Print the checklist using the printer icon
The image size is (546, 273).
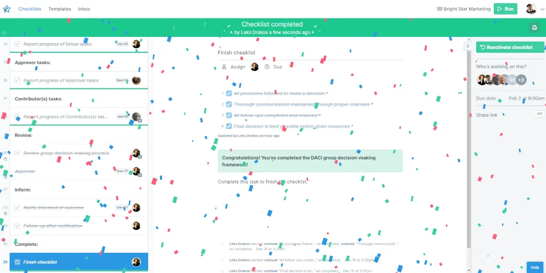tap(534, 28)
